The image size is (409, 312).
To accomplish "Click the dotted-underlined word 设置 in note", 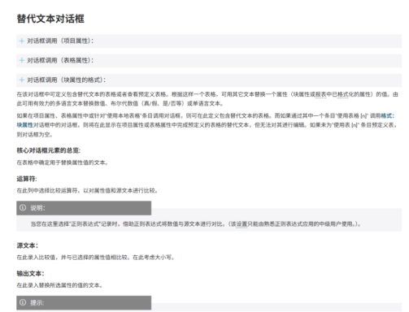I will point(241,224).
